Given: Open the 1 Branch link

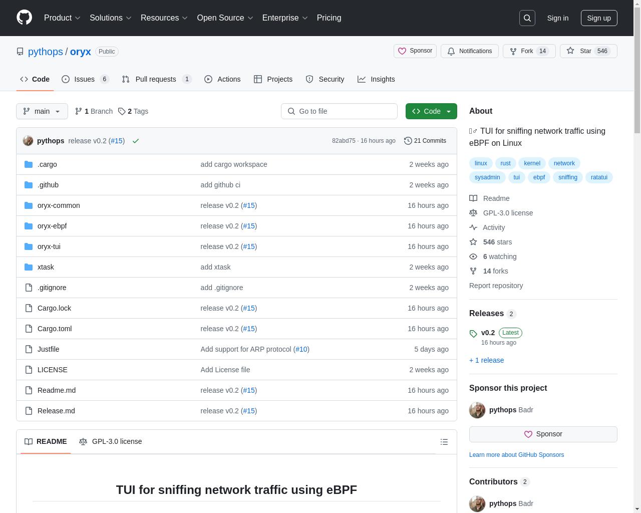Looking at the screenshot, I should click(94, 111).
